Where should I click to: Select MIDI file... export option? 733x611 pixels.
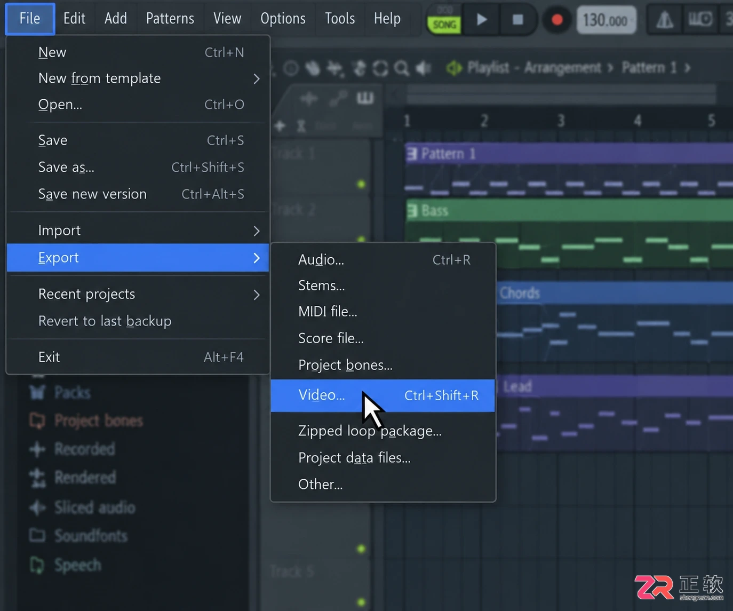point(383,312)
